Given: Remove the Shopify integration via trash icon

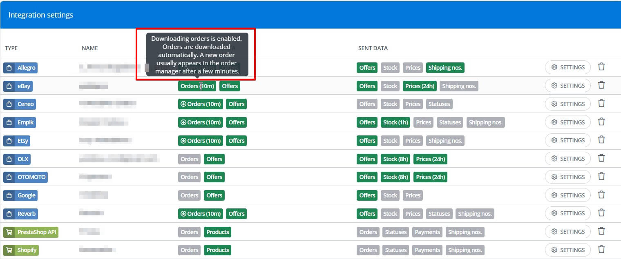Looking at the screenshot, I should [601, 249].
